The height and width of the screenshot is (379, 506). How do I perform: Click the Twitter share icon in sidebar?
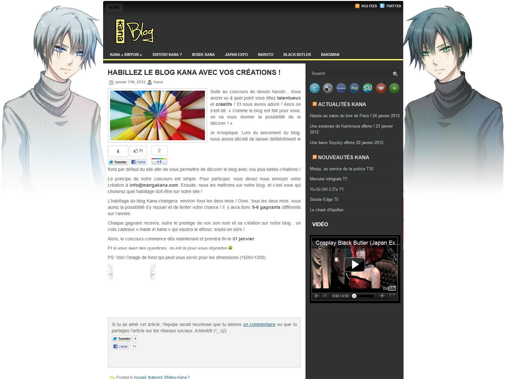[x=314, y=88]
